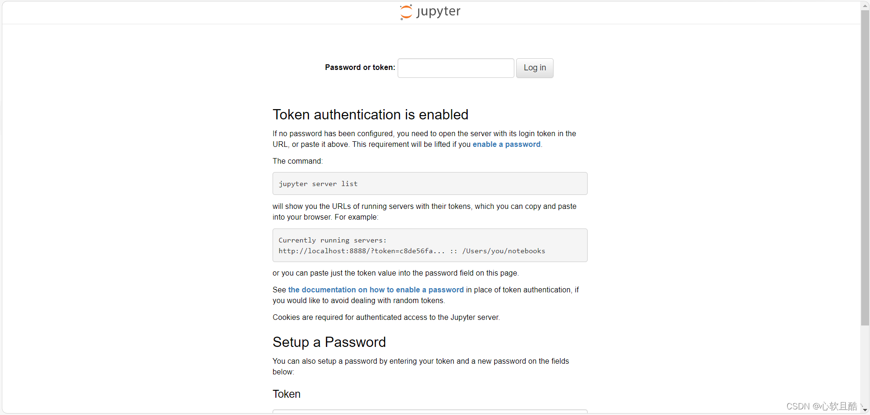Select the Currently running servers example block

pyautogui.click(x=429, y=245)
